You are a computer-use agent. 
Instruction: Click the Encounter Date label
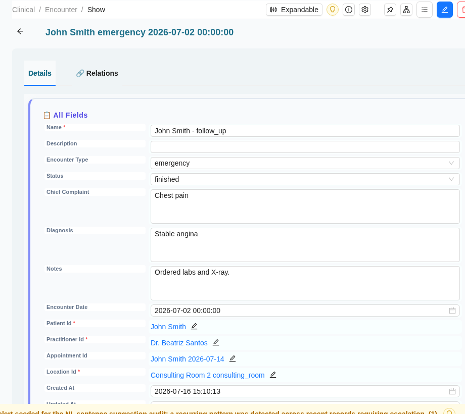[x=67, y=307]
